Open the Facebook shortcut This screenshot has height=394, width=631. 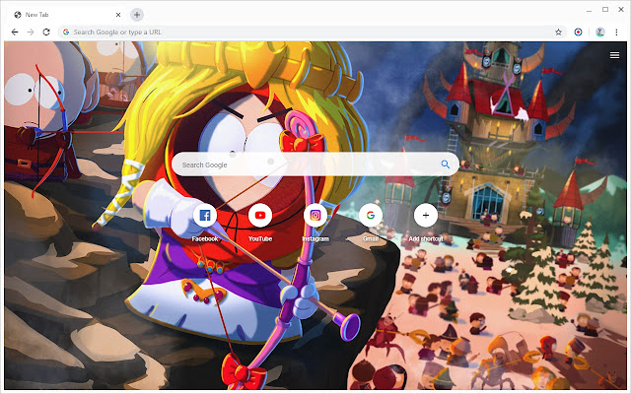point(205,216)
